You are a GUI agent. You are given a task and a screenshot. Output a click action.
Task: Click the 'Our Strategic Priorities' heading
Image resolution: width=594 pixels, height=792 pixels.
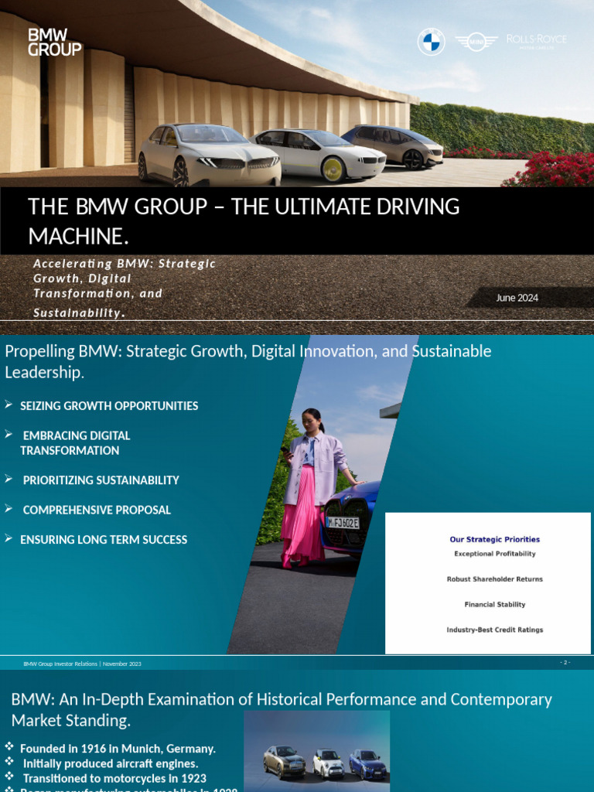494,539
